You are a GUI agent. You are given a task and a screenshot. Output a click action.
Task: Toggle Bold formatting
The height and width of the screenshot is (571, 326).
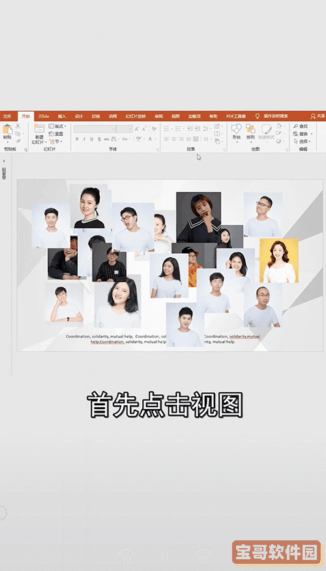coord(77,139)
